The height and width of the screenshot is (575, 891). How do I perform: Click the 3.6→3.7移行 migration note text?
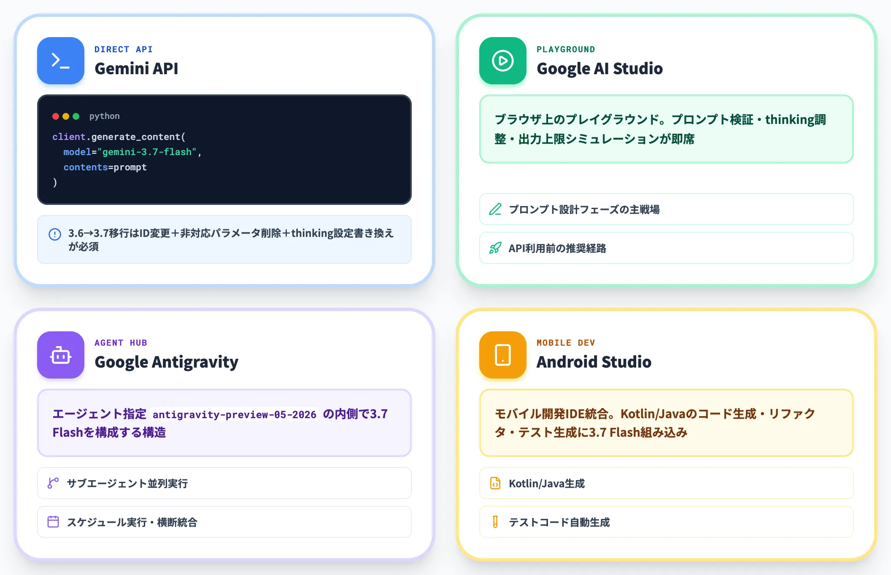[231, 239]
